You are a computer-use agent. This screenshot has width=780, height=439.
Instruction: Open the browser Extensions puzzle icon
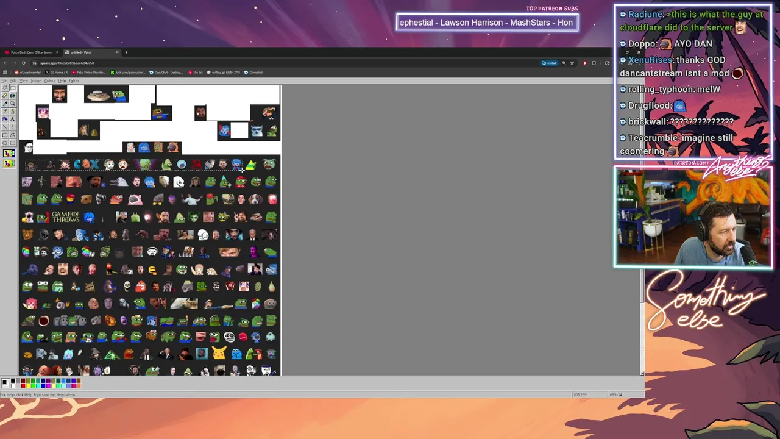point(594,63)
